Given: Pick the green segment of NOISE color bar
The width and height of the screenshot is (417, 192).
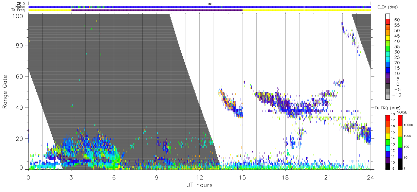Looking at the screenshot, I should pyautogui.click(x=400, y=142).
